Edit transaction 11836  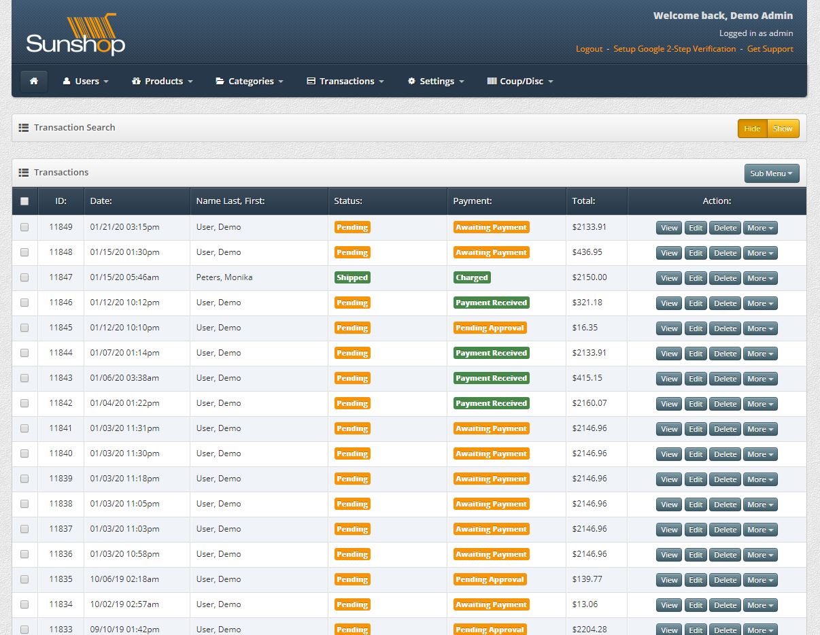pos(696,555)
